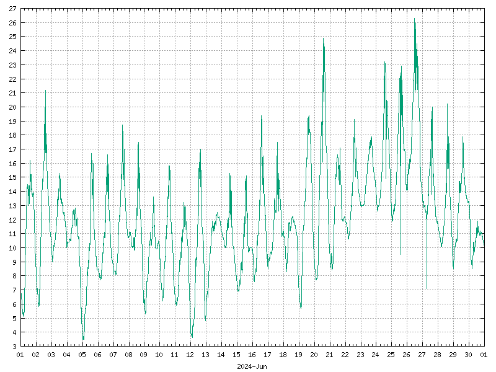Click the y-axis label 17
The height and width of the screenshot is (372, 496).
[12, 149]
